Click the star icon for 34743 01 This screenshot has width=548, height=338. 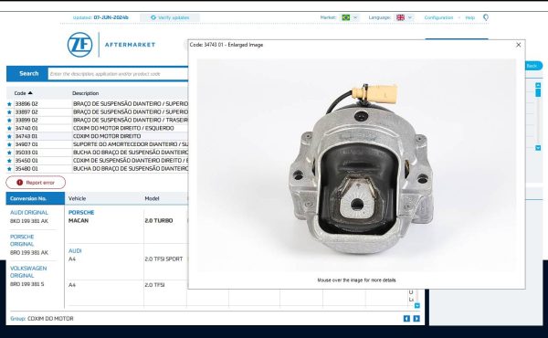pos(9,136)
